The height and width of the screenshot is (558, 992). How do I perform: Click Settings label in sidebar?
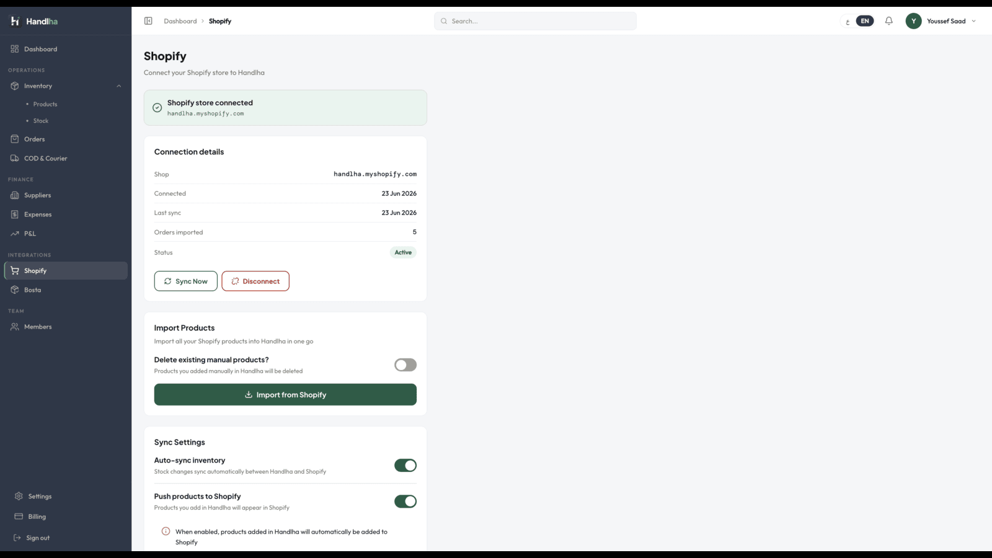click(x=40, y=497)
